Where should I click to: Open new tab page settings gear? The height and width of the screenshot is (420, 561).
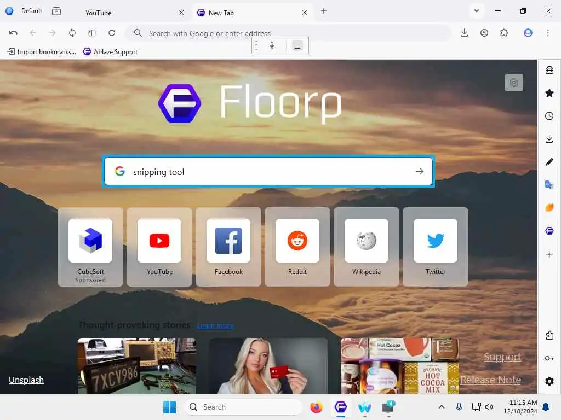513,83
